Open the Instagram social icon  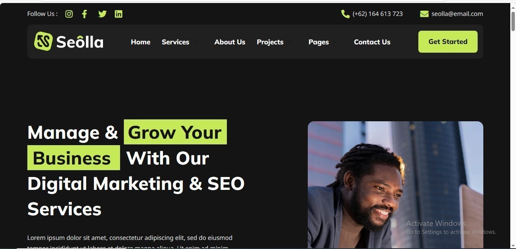[x=69, y=14]
